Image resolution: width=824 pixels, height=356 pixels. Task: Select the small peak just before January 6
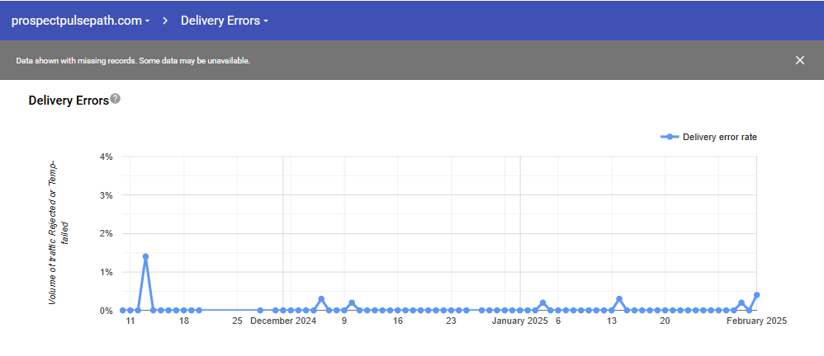pos(542,303)
